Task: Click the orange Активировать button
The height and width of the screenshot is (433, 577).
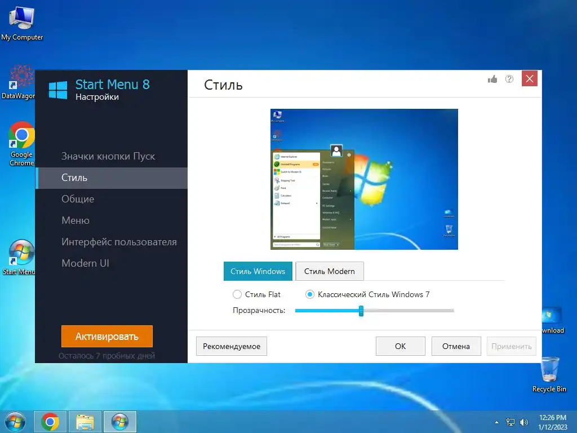Action: [x=106, y=336]
